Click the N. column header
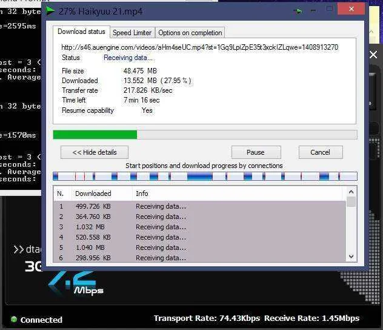Viewport: 383px width, 330px height. 62,194
